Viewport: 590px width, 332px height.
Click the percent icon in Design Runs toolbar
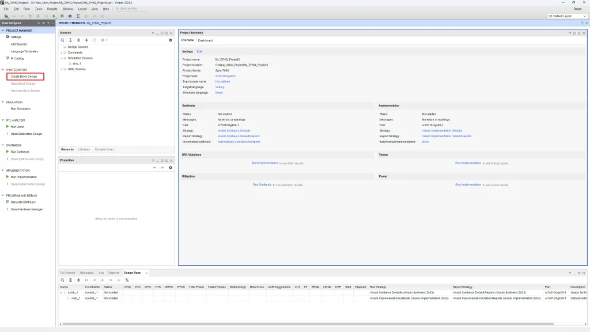[x=127, y=280]
